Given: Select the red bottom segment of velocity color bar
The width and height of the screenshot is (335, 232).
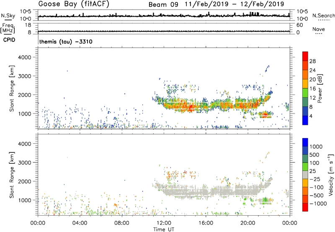Looking at the screenshot, I should pos(305,207).
